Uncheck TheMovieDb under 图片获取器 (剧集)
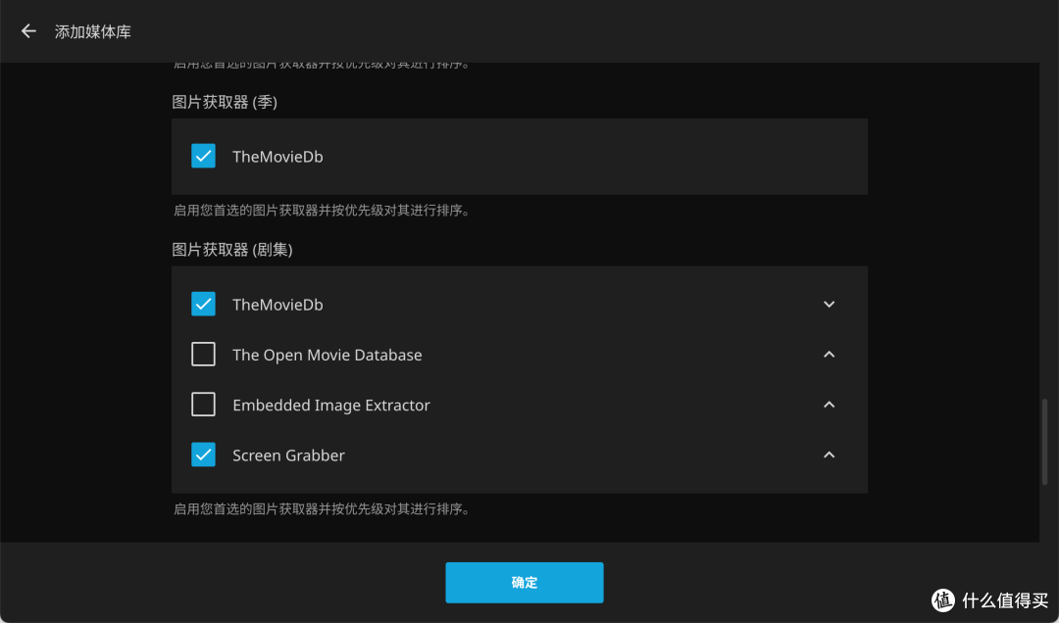Image resolution: width=1059 pixels, height=623 pixels. point(203,304)
